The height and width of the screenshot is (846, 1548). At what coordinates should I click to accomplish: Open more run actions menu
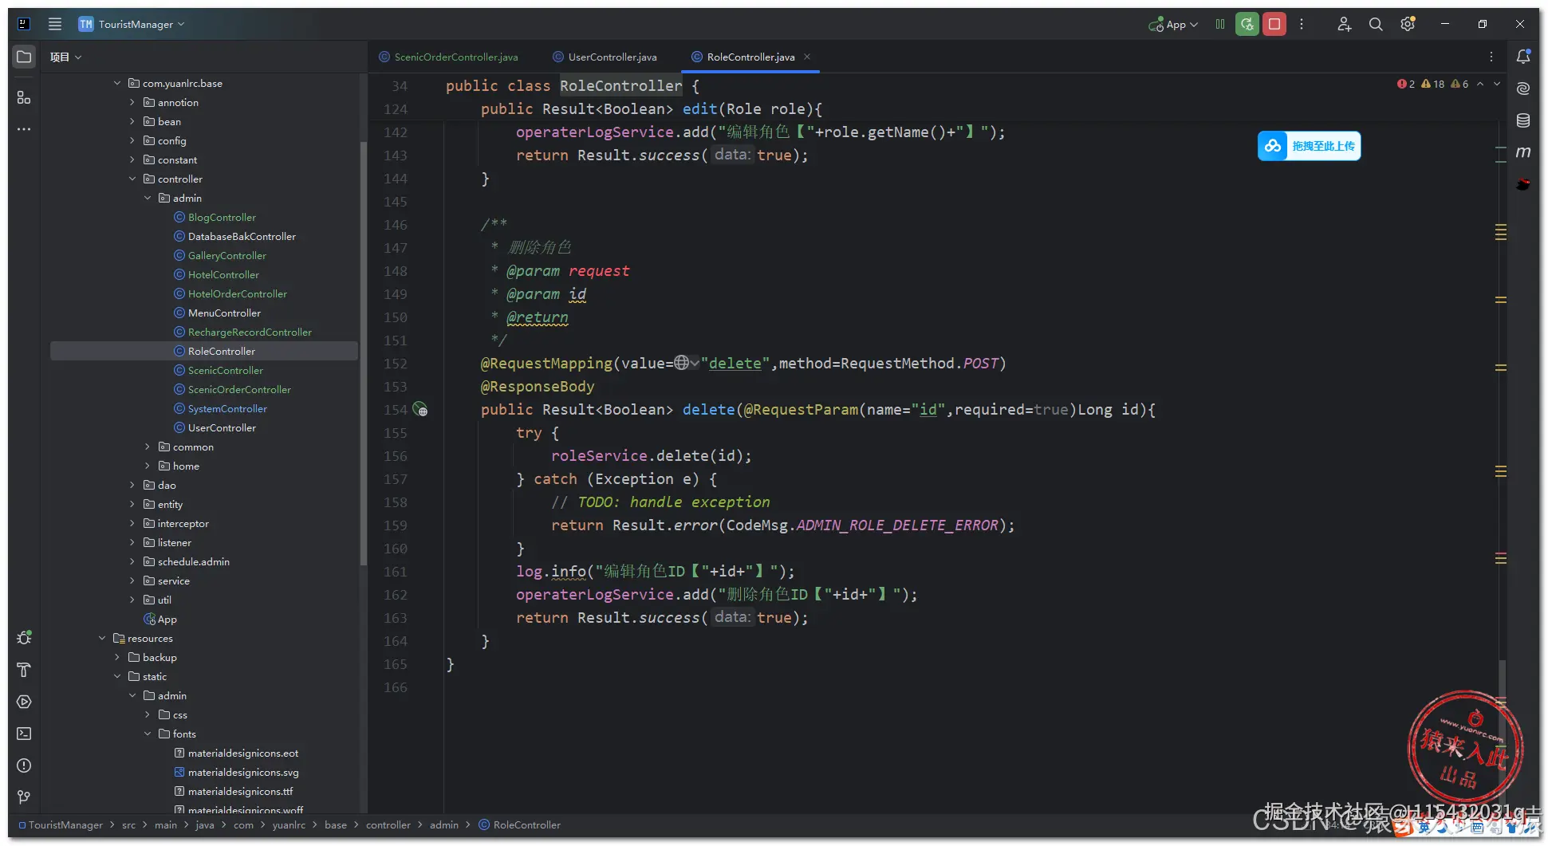click(1302, 24)
